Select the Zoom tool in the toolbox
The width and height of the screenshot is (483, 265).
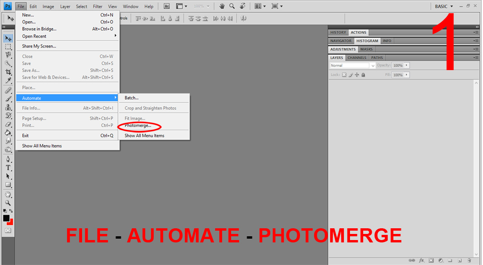[x=8, y=203]
